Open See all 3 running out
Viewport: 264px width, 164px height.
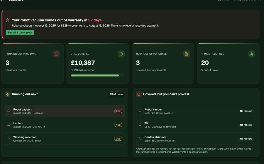click(x=20, y=32)
